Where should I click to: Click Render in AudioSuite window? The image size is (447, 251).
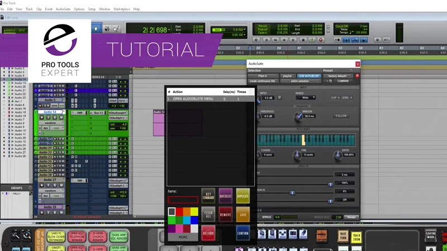(351, 217)
